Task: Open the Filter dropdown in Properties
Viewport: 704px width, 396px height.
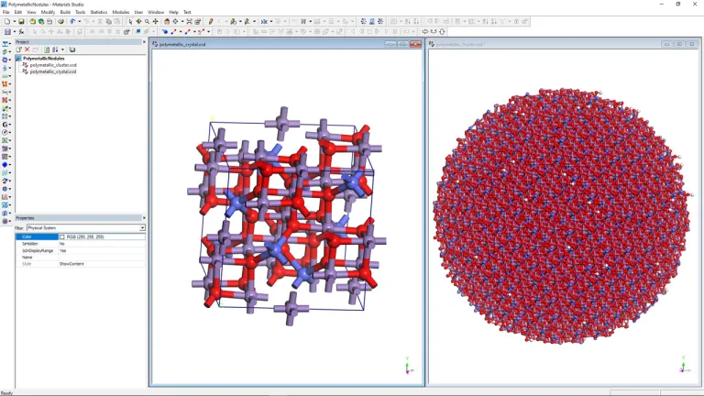Action: point(142,227)
